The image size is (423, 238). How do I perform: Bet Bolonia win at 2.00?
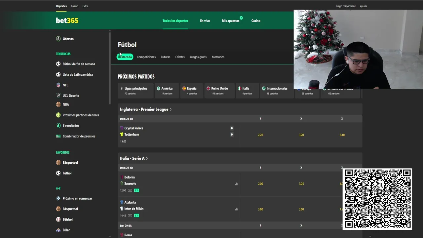point(260,184)
